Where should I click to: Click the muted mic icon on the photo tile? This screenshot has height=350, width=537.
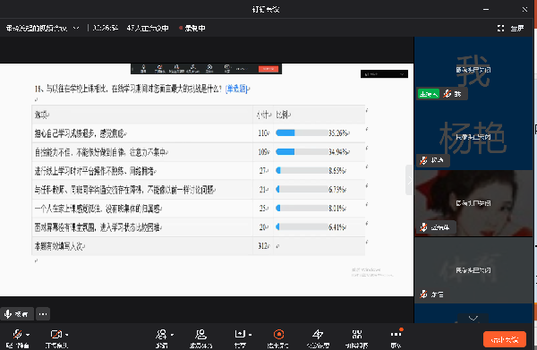pyautogui.click(x=423, y=227)
